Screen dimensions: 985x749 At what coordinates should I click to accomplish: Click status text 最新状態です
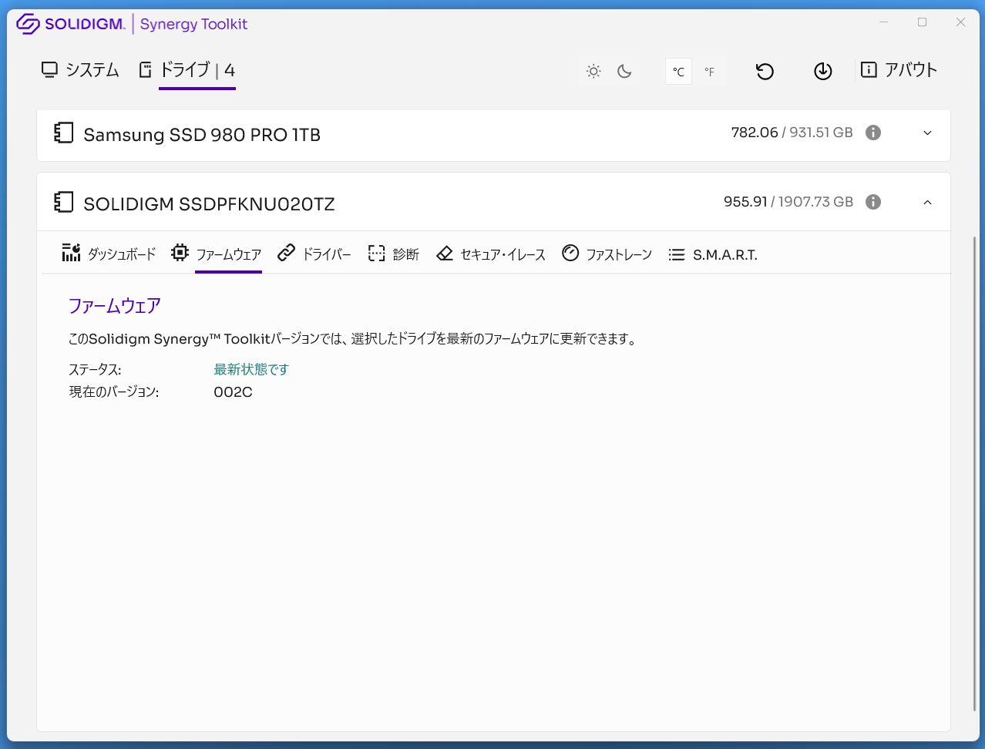pos(251,370)
